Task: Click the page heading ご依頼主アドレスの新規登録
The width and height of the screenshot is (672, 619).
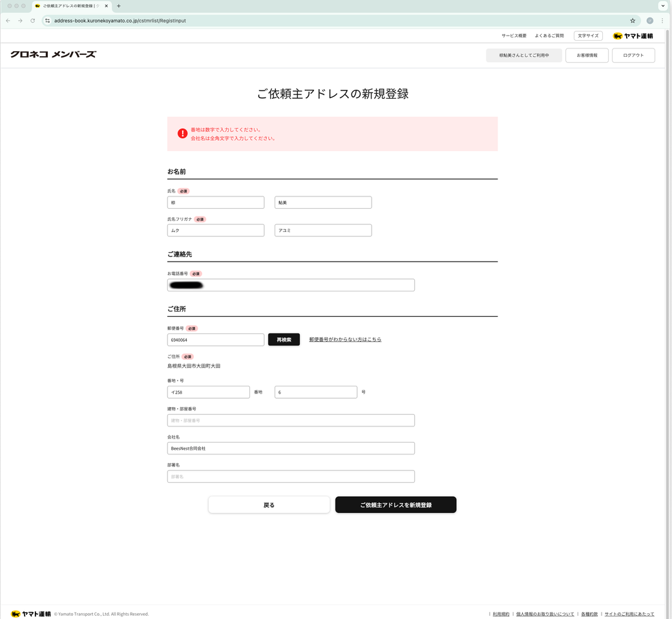Action: click(x=333, y=94)
